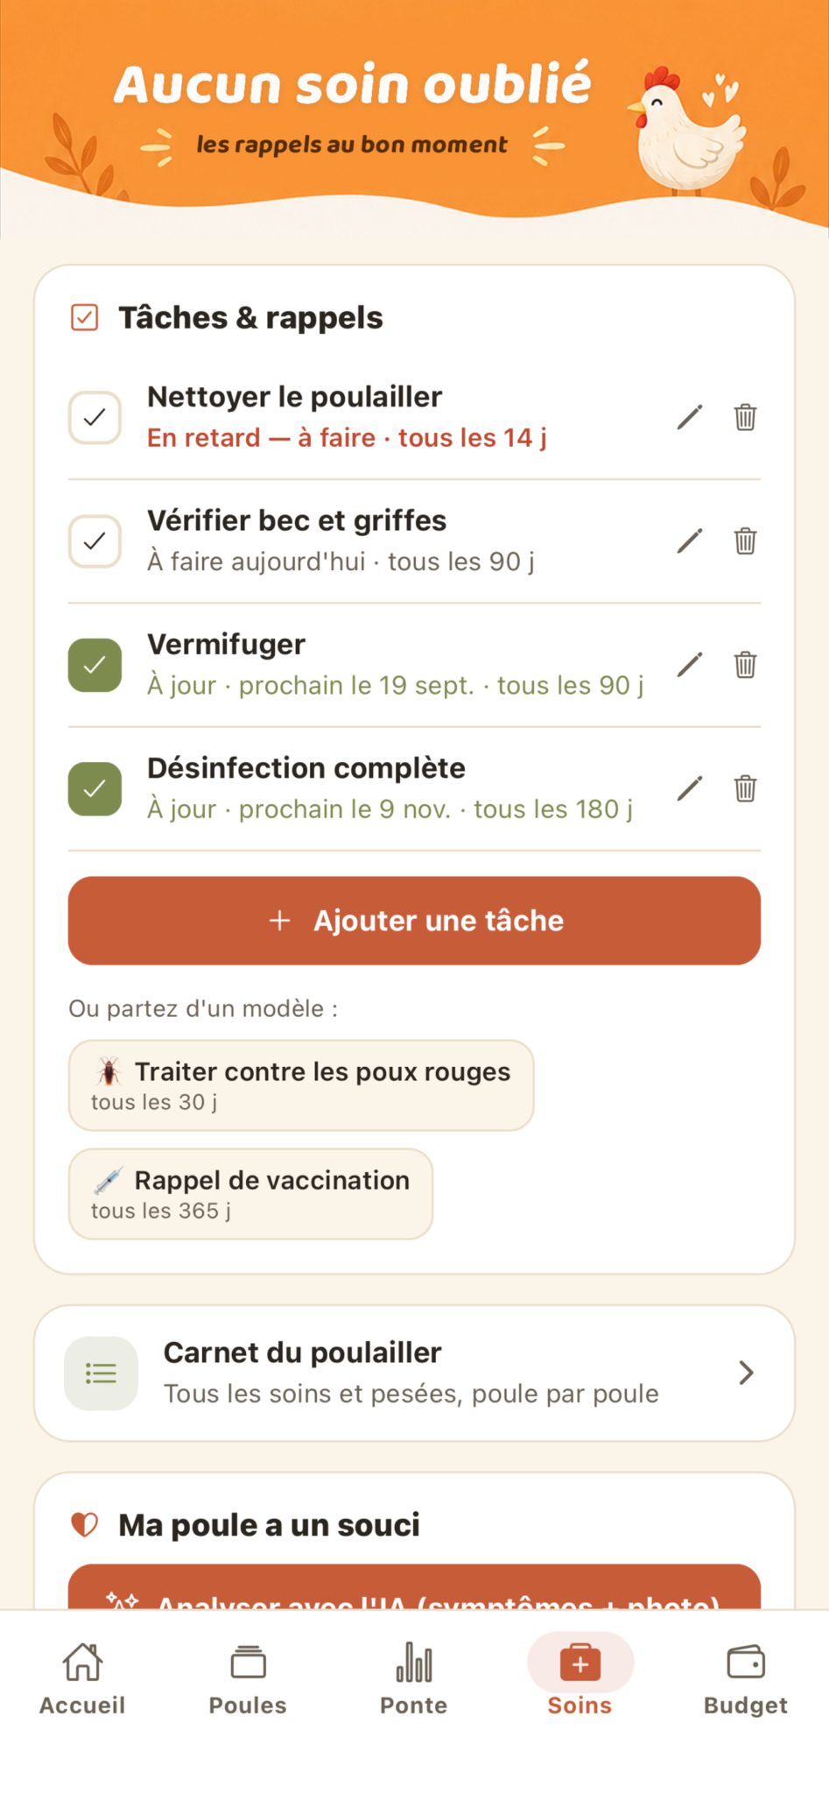Screen dimensions: 829x1794
Task: Switch to the Accueil tab
Action: pos(82,1677)
